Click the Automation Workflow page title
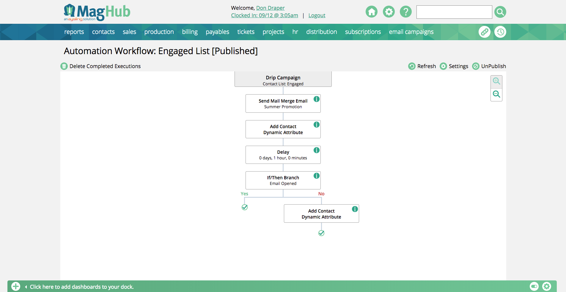 tap(161, 51)
